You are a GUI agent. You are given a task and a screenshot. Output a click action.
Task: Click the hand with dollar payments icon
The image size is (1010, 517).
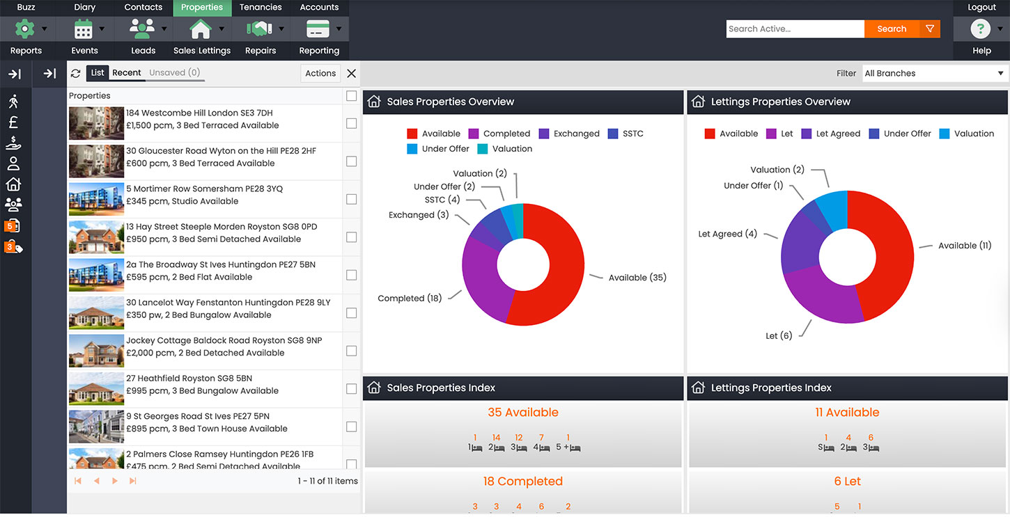(x=14, y=143)
